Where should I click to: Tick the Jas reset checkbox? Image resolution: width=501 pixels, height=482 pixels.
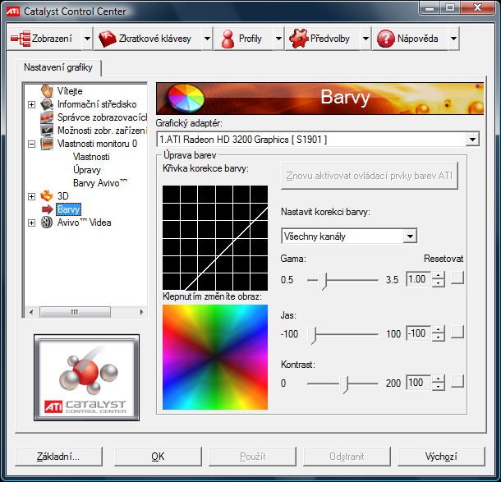(x=457, y=332)
